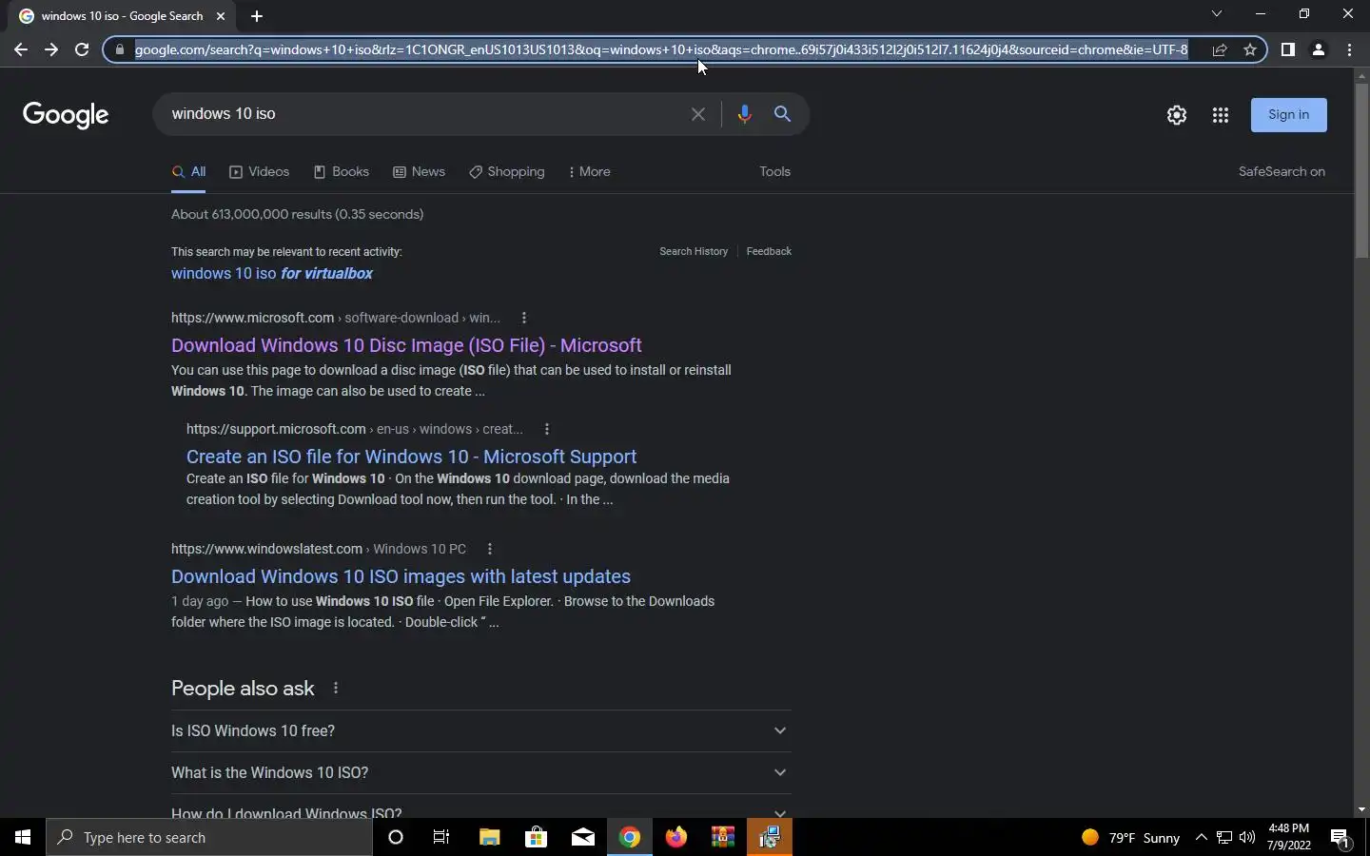View site information via lock icon
1370x856 pixels.
tap(119, 49)
